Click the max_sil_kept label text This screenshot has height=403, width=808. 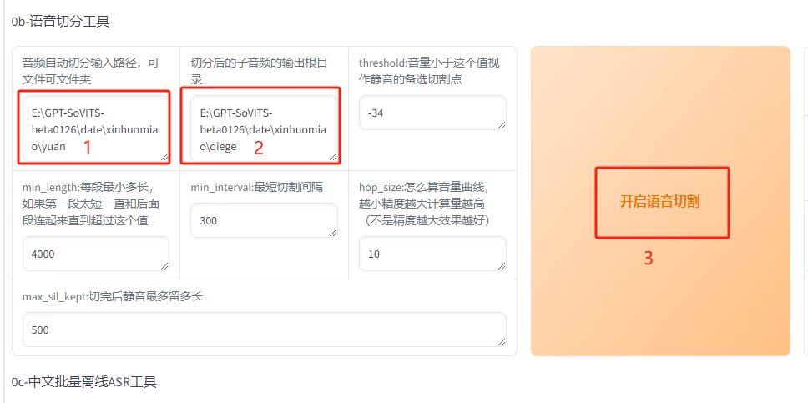[113, 296]
